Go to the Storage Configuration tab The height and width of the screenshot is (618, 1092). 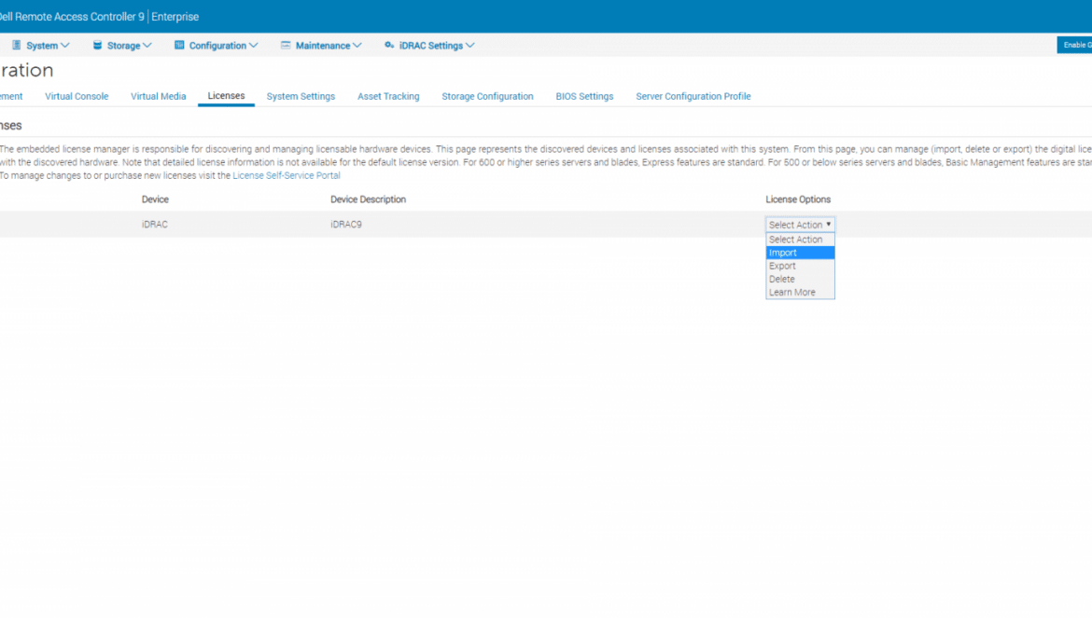(487, 97)
